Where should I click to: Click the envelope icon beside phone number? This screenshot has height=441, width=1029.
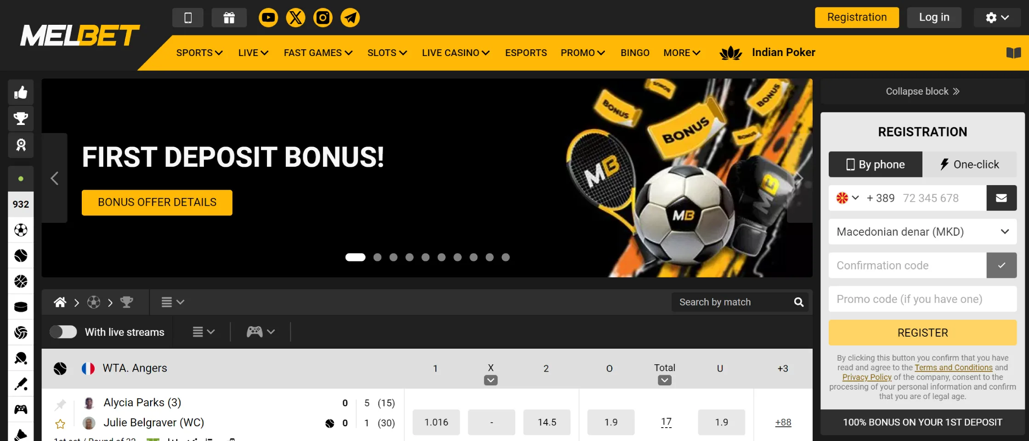[x=1001, y=198]
